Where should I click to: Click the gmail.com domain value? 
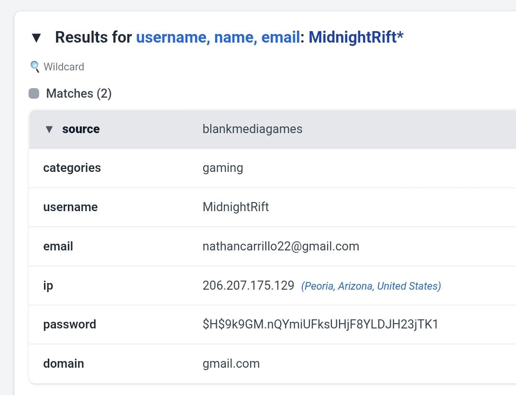coord(231,364)
